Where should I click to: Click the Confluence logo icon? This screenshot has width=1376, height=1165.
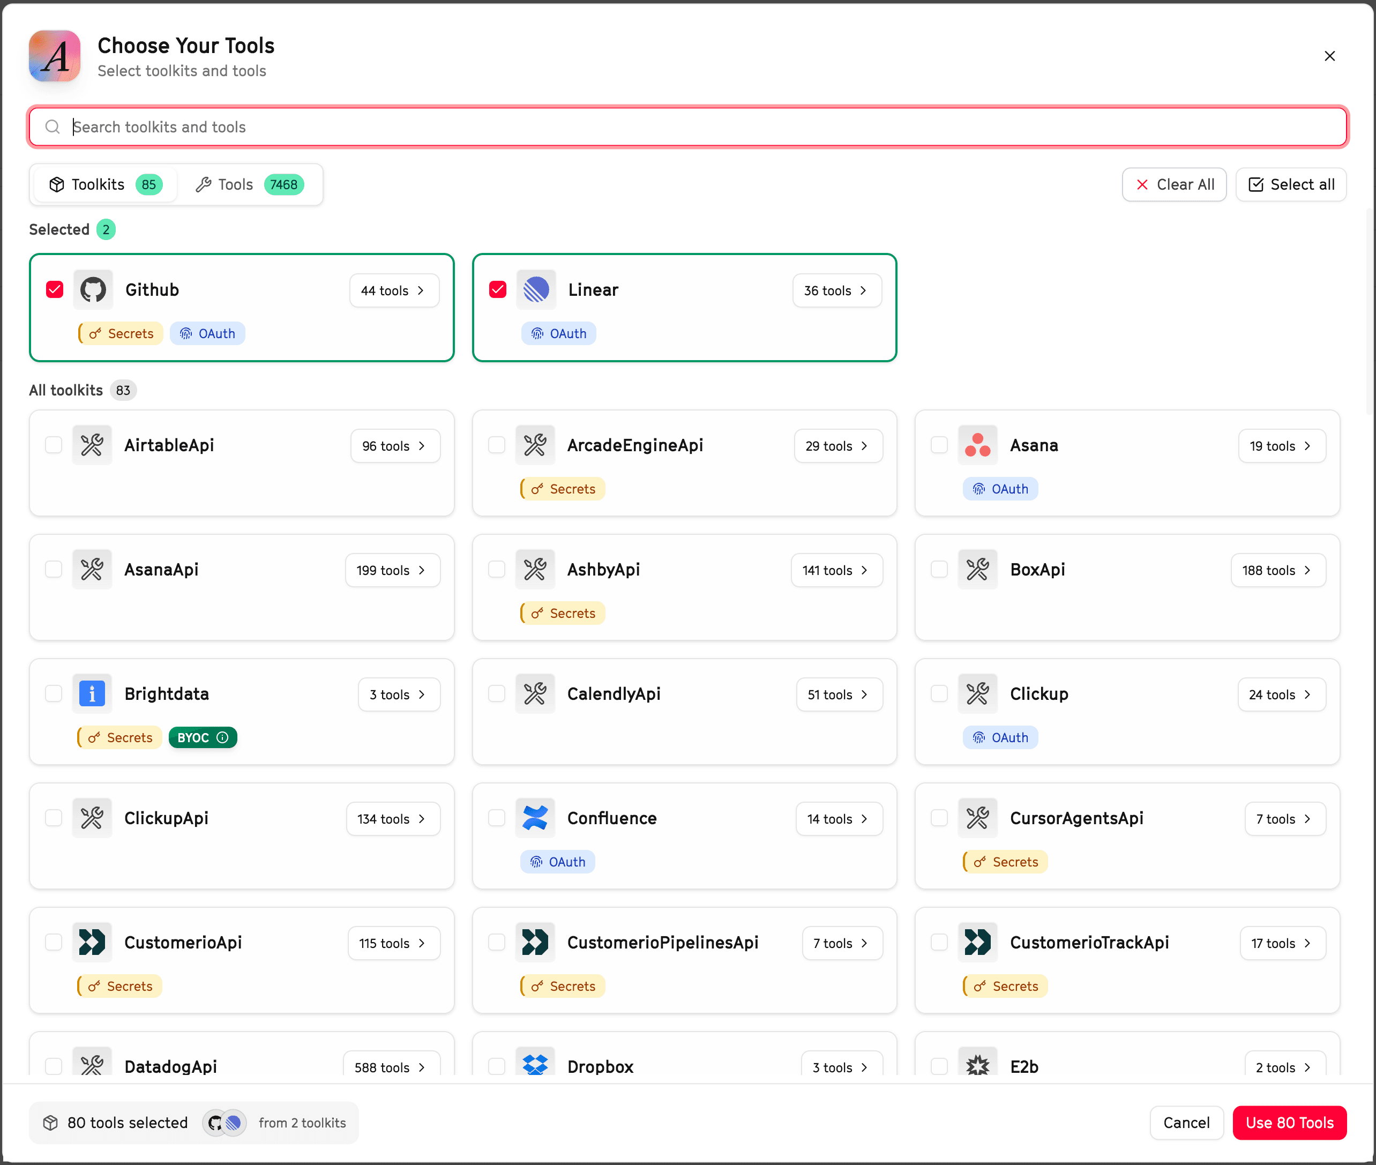535,818
